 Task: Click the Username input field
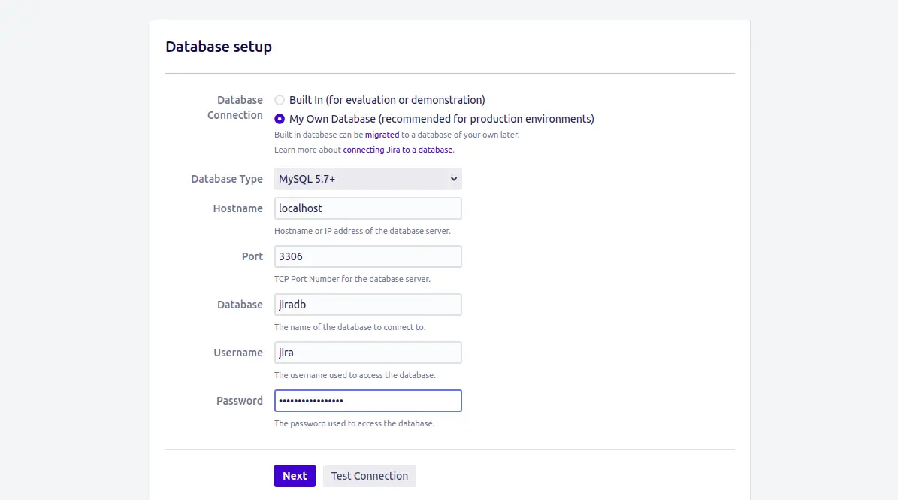(x=367, y=353)
